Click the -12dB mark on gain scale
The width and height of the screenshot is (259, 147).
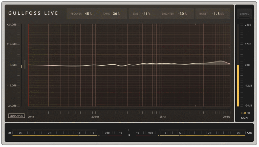click(248, 86)
